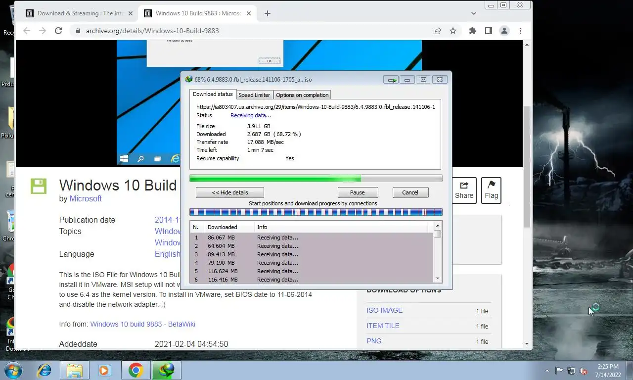Open Windows Explorer folder on taskbar
633x380 pixels.
(x=75, y=370)
